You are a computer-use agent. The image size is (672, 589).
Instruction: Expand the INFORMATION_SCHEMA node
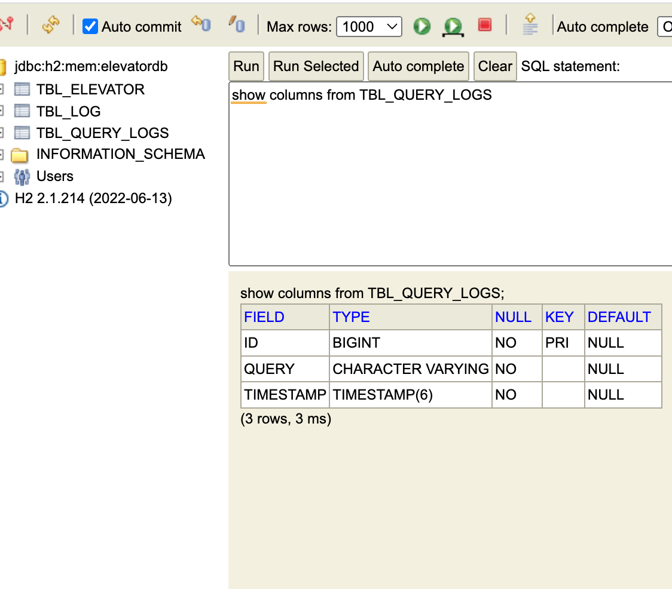coord(2,155)
